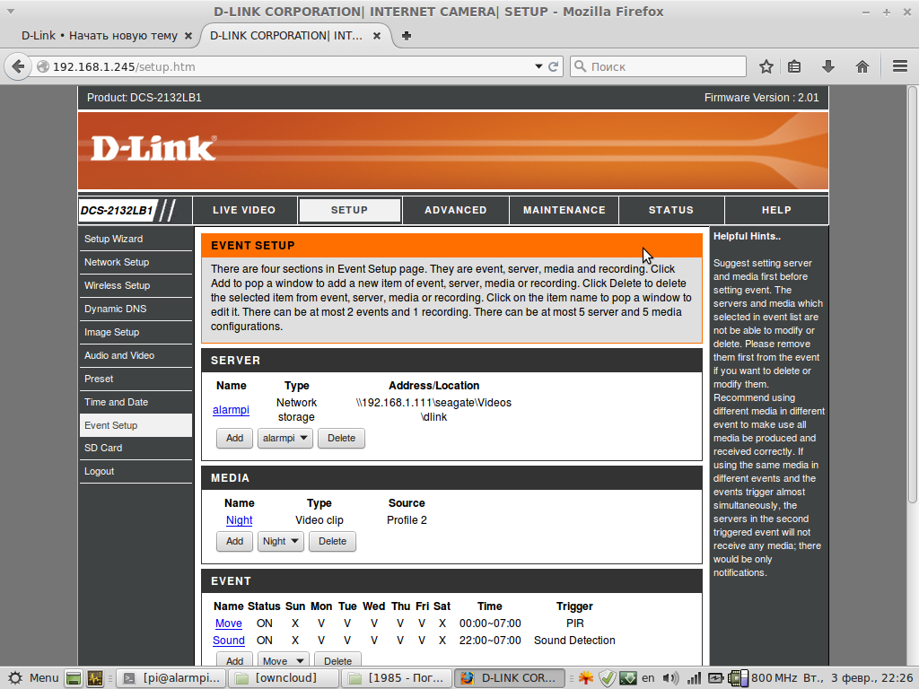Open the Sound event link
Image resolution: width=919 pixels, height=689 pixels.
[229, 641]
